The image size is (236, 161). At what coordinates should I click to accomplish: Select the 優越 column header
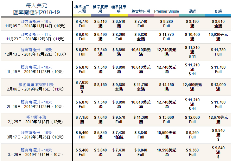click(192, 11)
